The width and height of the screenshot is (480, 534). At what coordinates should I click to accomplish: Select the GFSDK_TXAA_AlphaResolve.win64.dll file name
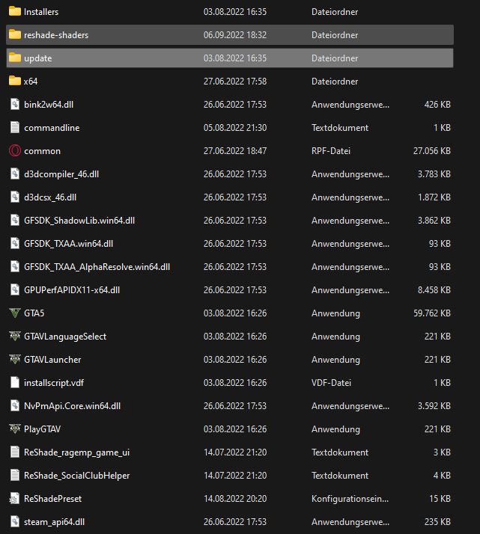click(x=97, y=267)
